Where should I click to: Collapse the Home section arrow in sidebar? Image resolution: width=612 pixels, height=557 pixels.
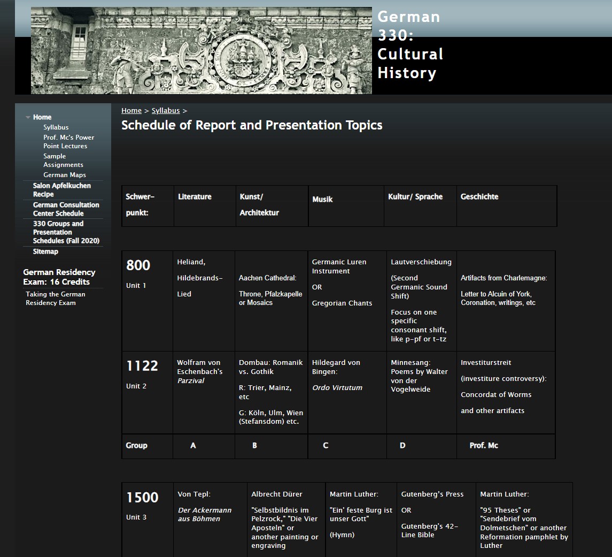(28, 117)
